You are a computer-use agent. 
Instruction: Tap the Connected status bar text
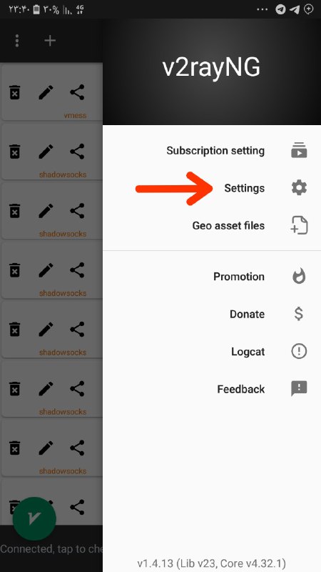pyautogui.click(x=51, y=549)
